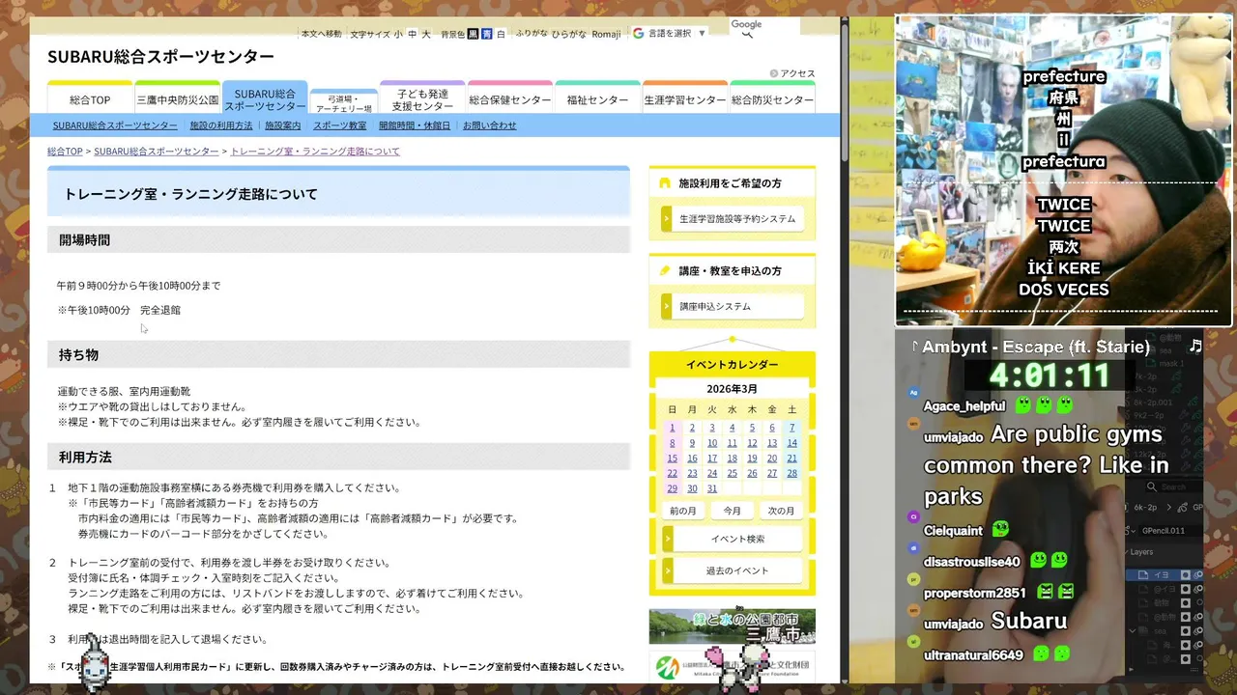
Task: Click the 前の月 calendar button
Action: pyautogui.click(x=682, y=511)
